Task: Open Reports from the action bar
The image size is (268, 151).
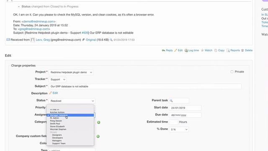Action: click(x=233, y=50)
